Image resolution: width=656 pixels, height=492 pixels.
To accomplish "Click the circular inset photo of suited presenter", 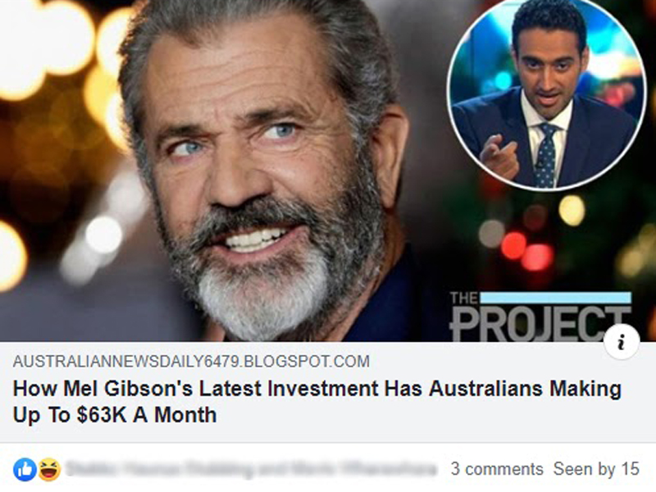I will pos(545,94).
